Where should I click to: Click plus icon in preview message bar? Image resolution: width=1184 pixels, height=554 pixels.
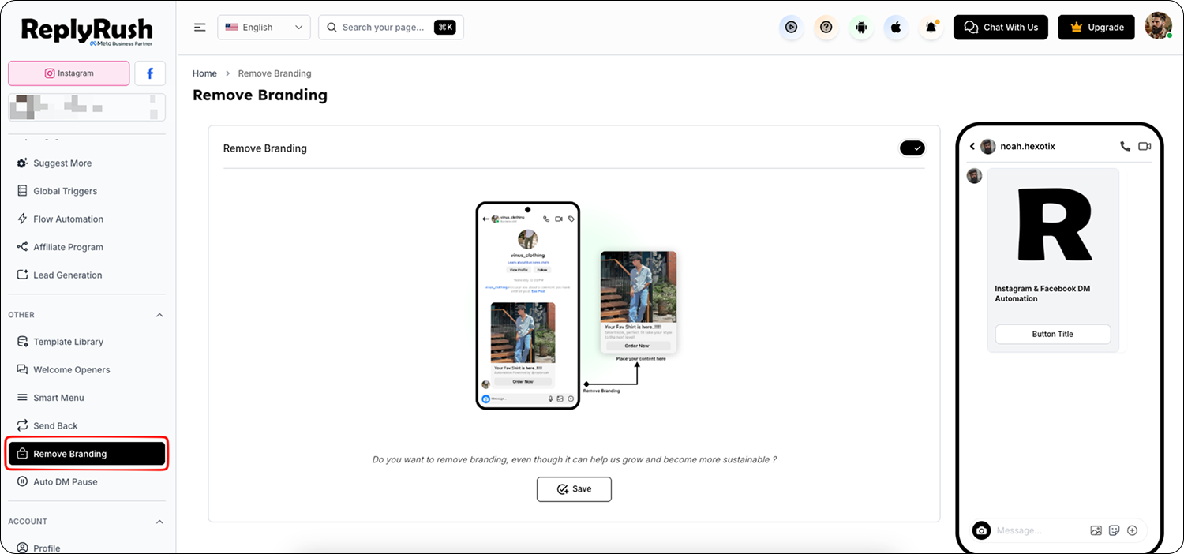point(1132,530)
